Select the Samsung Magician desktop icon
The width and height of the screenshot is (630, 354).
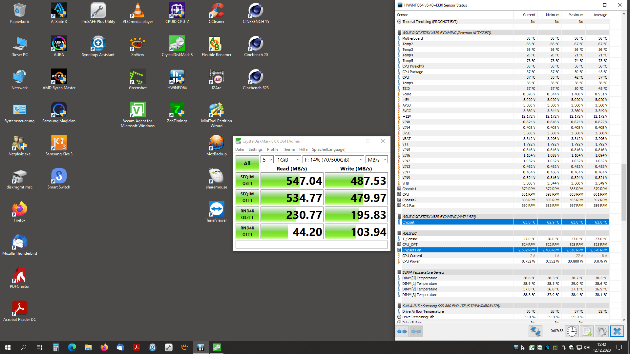(x=59, y=113)
